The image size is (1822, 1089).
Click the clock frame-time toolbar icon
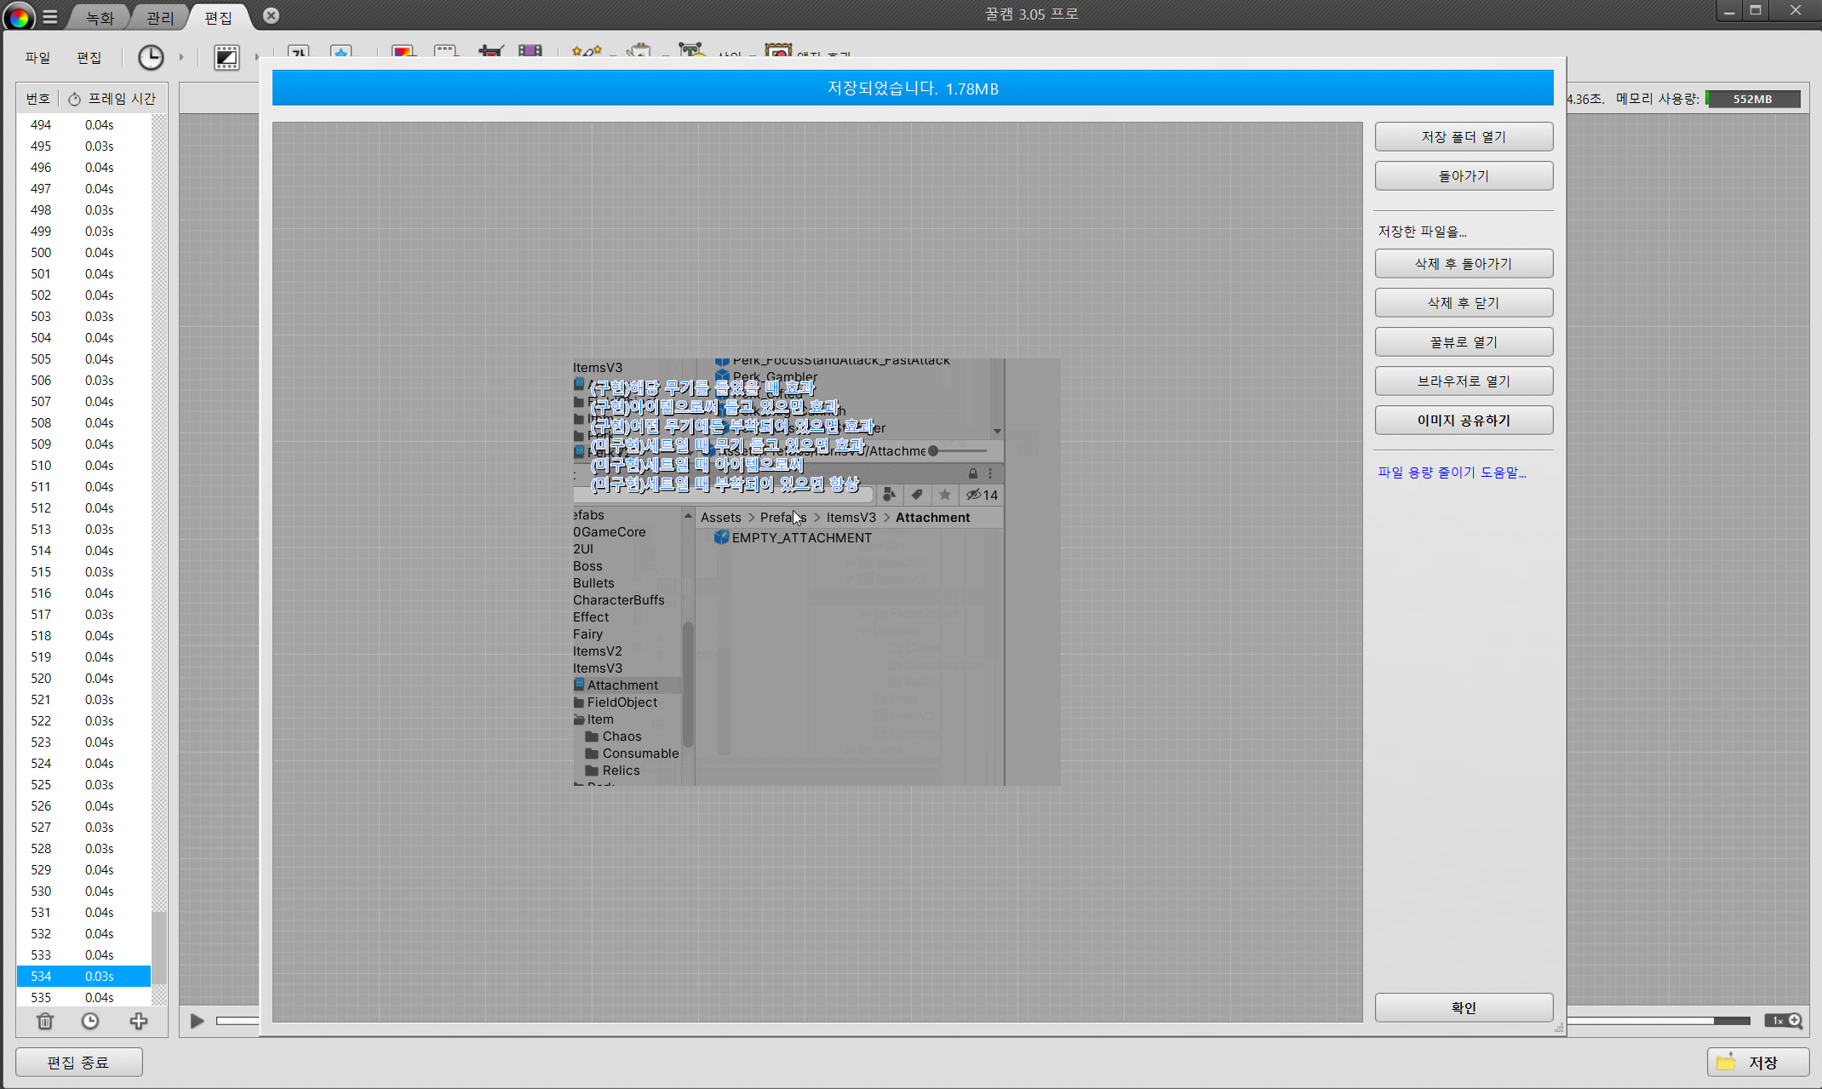(151, 57)
